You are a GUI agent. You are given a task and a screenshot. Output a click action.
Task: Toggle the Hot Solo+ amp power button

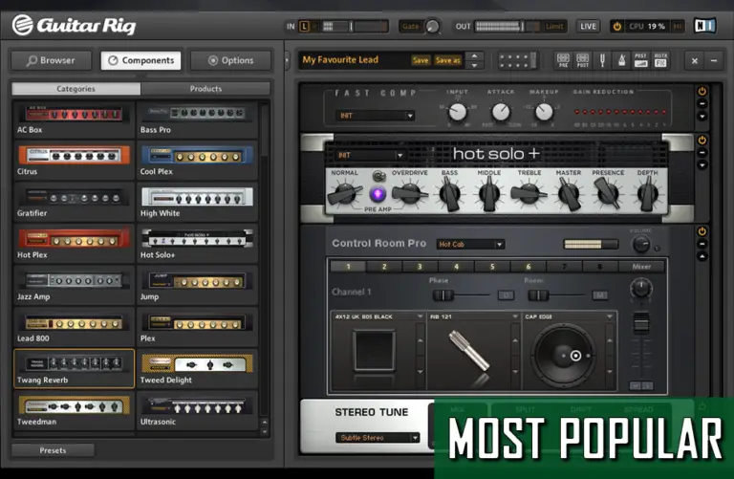(x=702, y=140)
